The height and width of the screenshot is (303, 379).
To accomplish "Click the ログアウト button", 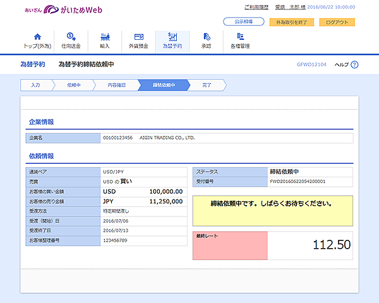I will coord(337,22).
